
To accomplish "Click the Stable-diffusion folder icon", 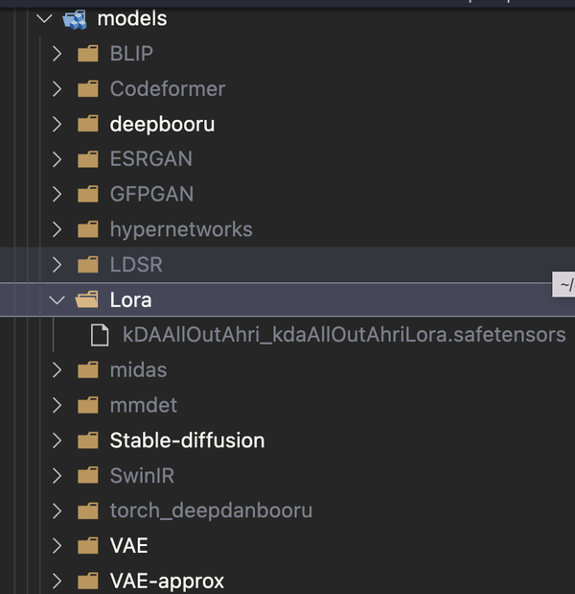I will [88, 440].
